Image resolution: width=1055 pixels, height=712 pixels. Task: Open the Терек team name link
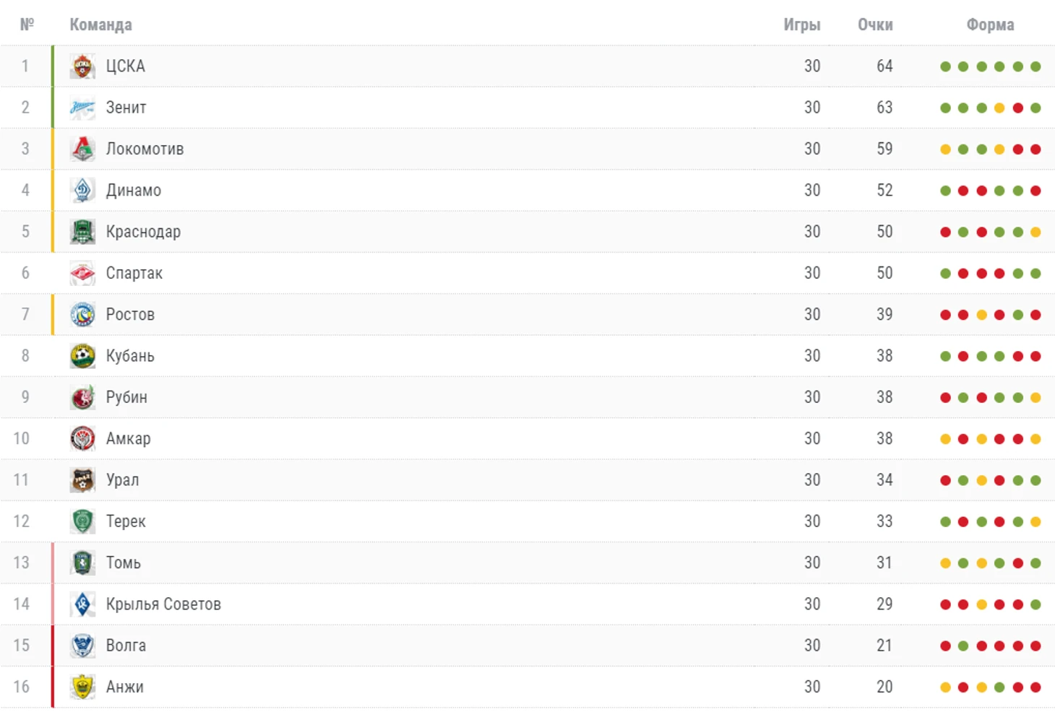[x=126, y=521]
